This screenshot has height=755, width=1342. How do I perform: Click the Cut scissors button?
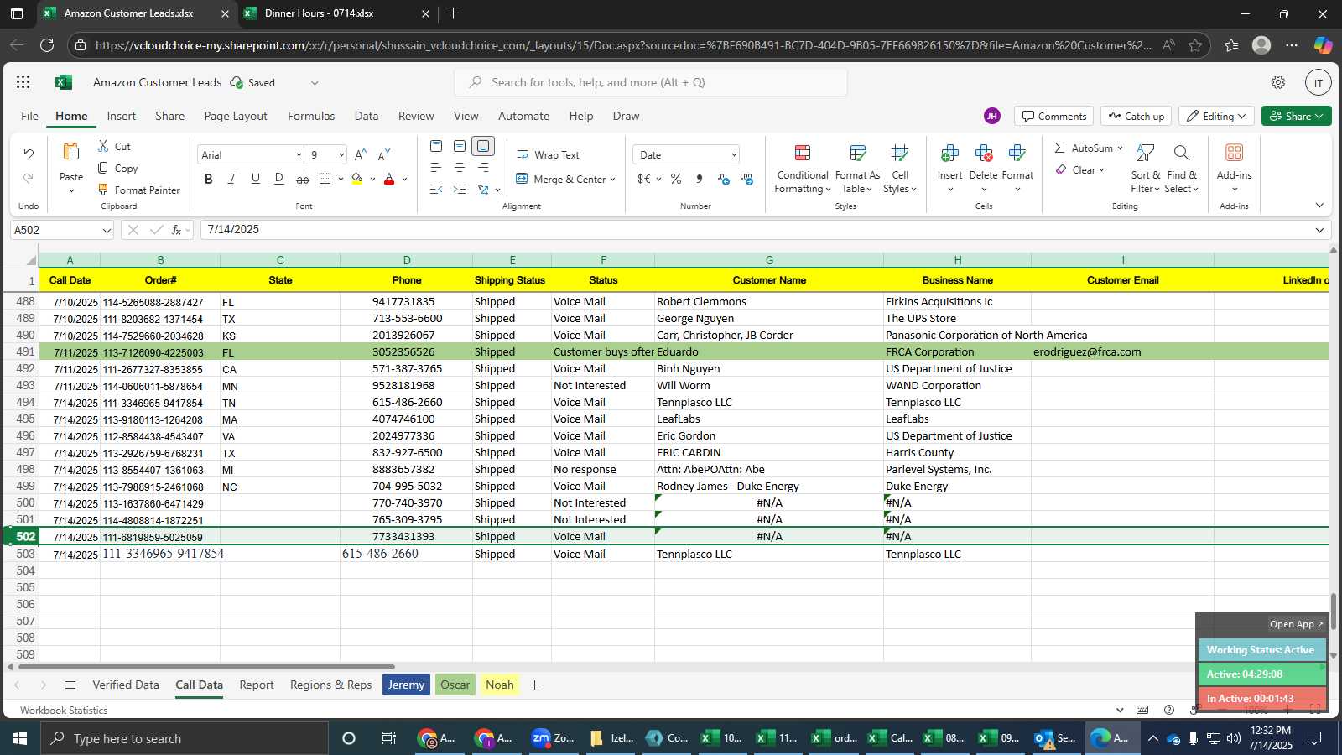tap(114, 146)
